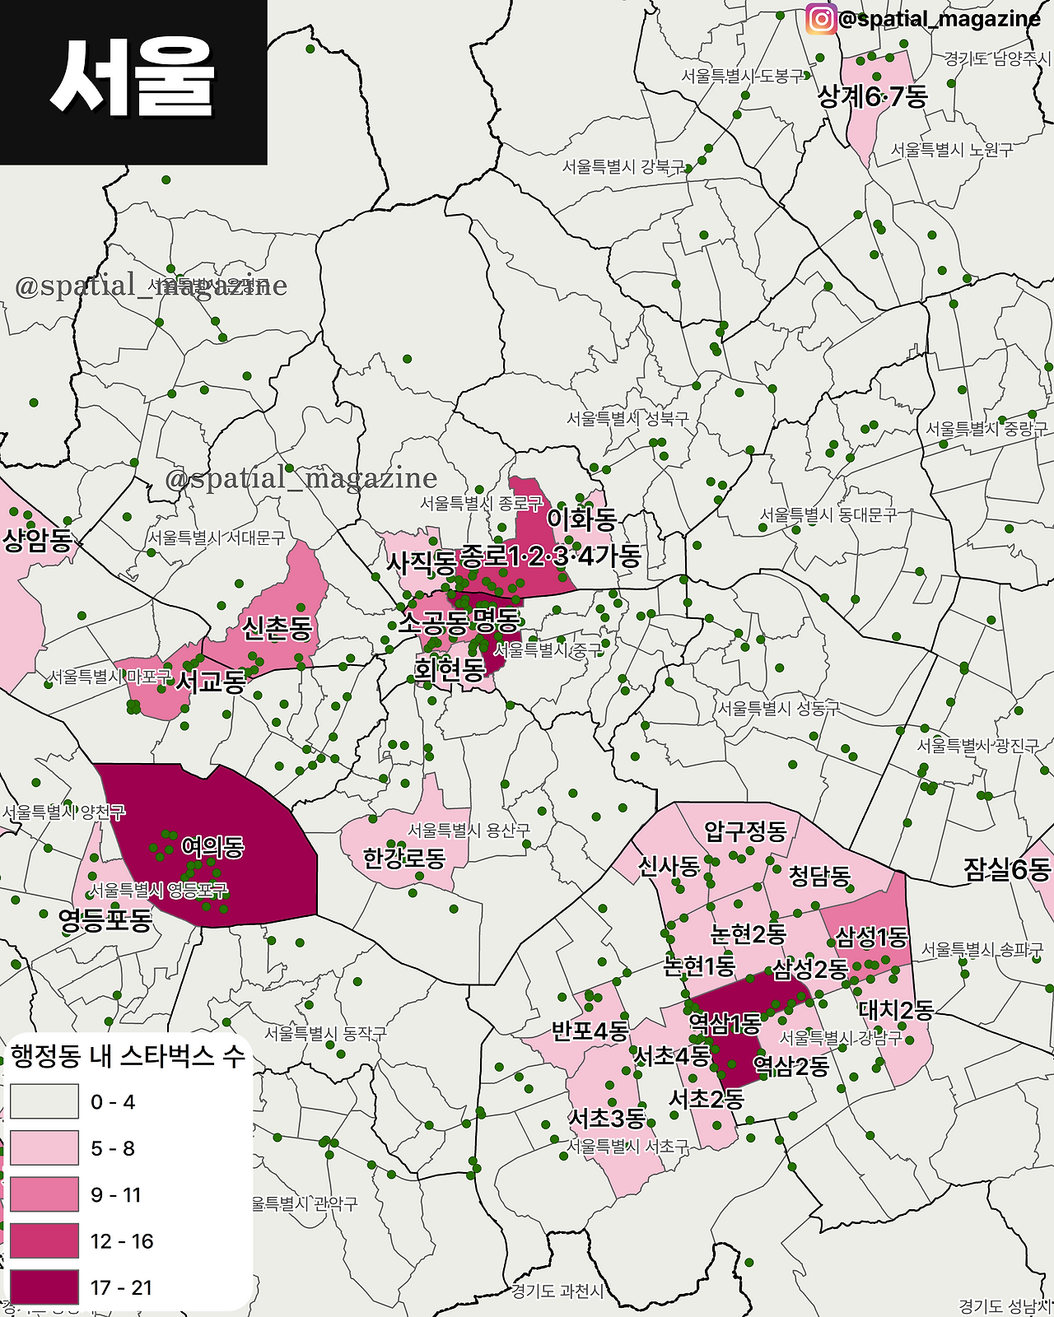The image size is (1054, 1317).
Task: Click the 반포4동 label
Action: pos(590,1031)
